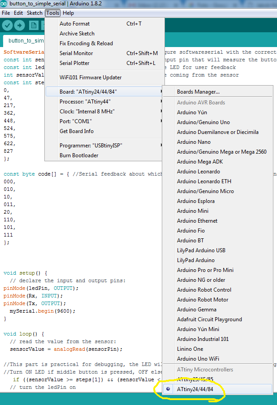The height and width of the screenshot is (405, 277).
Task: Click the analogRead(sensorPin) code line
Action: [x=66, y=349]
